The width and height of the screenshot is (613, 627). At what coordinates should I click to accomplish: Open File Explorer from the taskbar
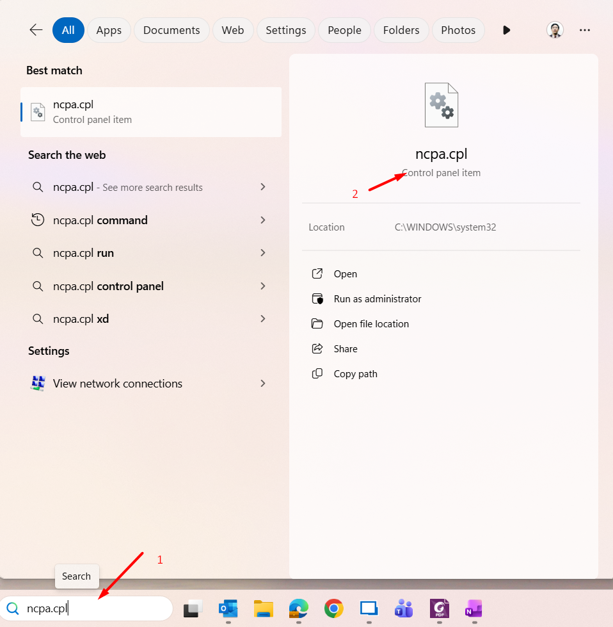264,608
